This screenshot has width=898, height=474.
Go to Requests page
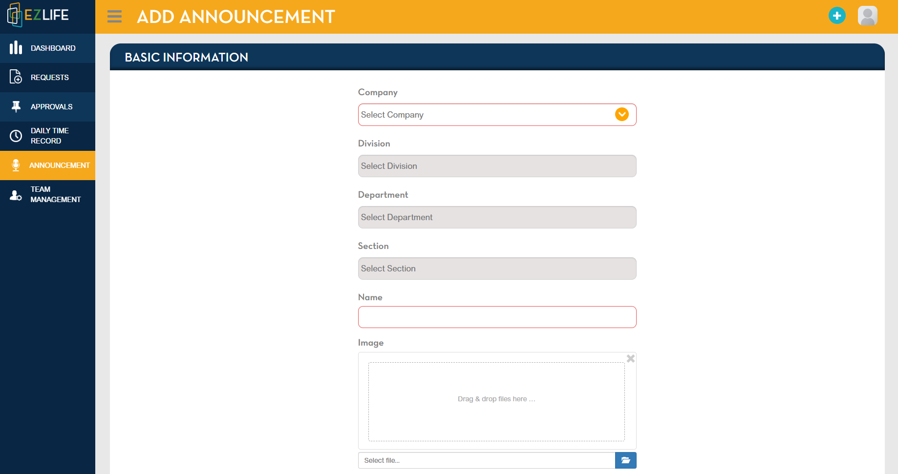(x=47, y=78)
